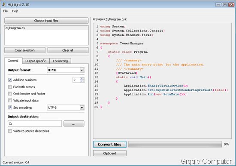236x166 pixels.
Task: Click 'namespace TweetManager' line in preview
Action: click(x=122, y=43)
